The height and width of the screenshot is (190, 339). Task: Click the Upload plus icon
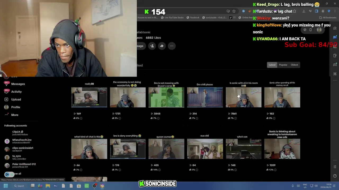coord(6,99)
